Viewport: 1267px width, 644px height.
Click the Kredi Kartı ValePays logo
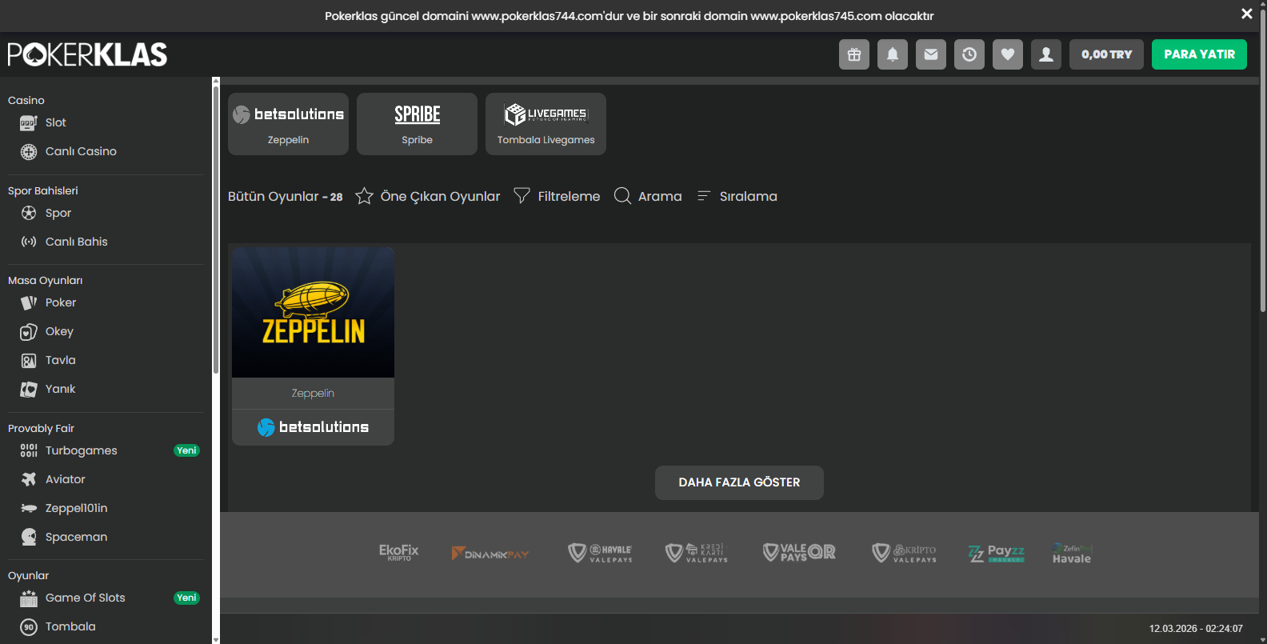click(x=697, y=553)
